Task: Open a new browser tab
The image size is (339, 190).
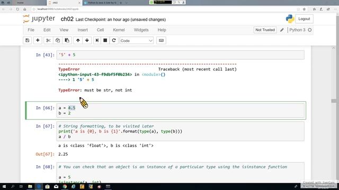Action: [121, 3]
